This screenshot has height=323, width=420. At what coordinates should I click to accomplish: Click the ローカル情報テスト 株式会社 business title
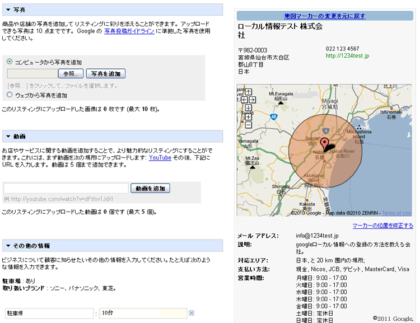[280, 31]
